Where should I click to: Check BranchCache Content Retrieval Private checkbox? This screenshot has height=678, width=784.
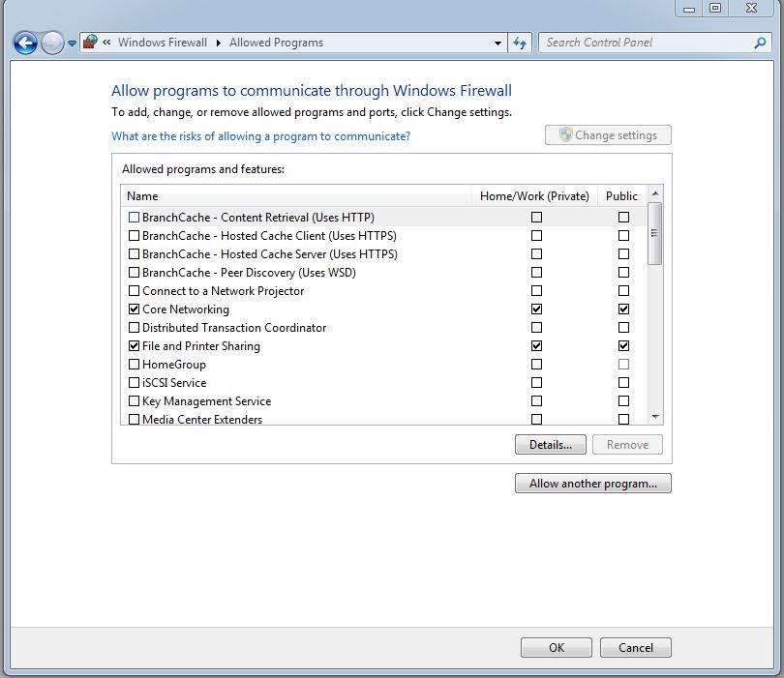536,218
